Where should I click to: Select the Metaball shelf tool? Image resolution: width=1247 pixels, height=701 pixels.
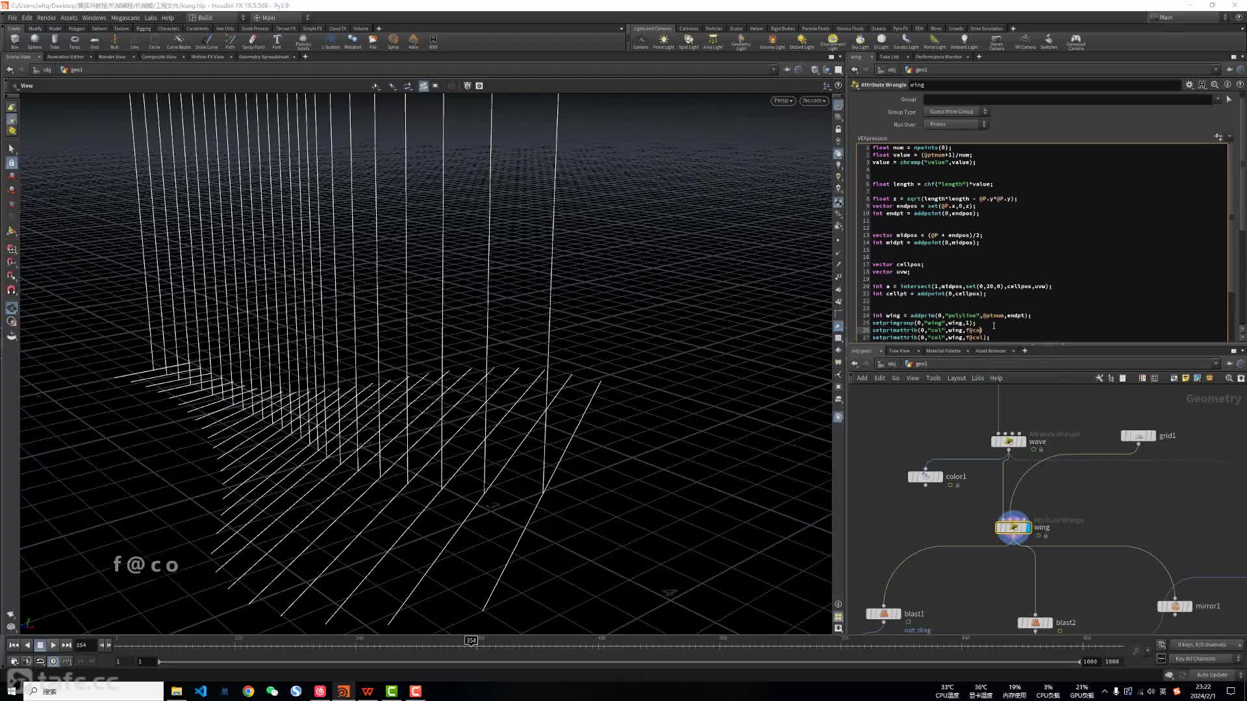point(353,41)
